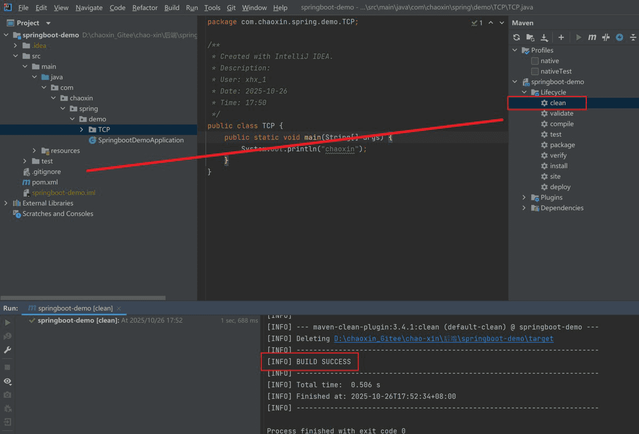Collapse all nodes in Maven panel
639x434 pixels.
pyautogui.click(x=633, y=37)
